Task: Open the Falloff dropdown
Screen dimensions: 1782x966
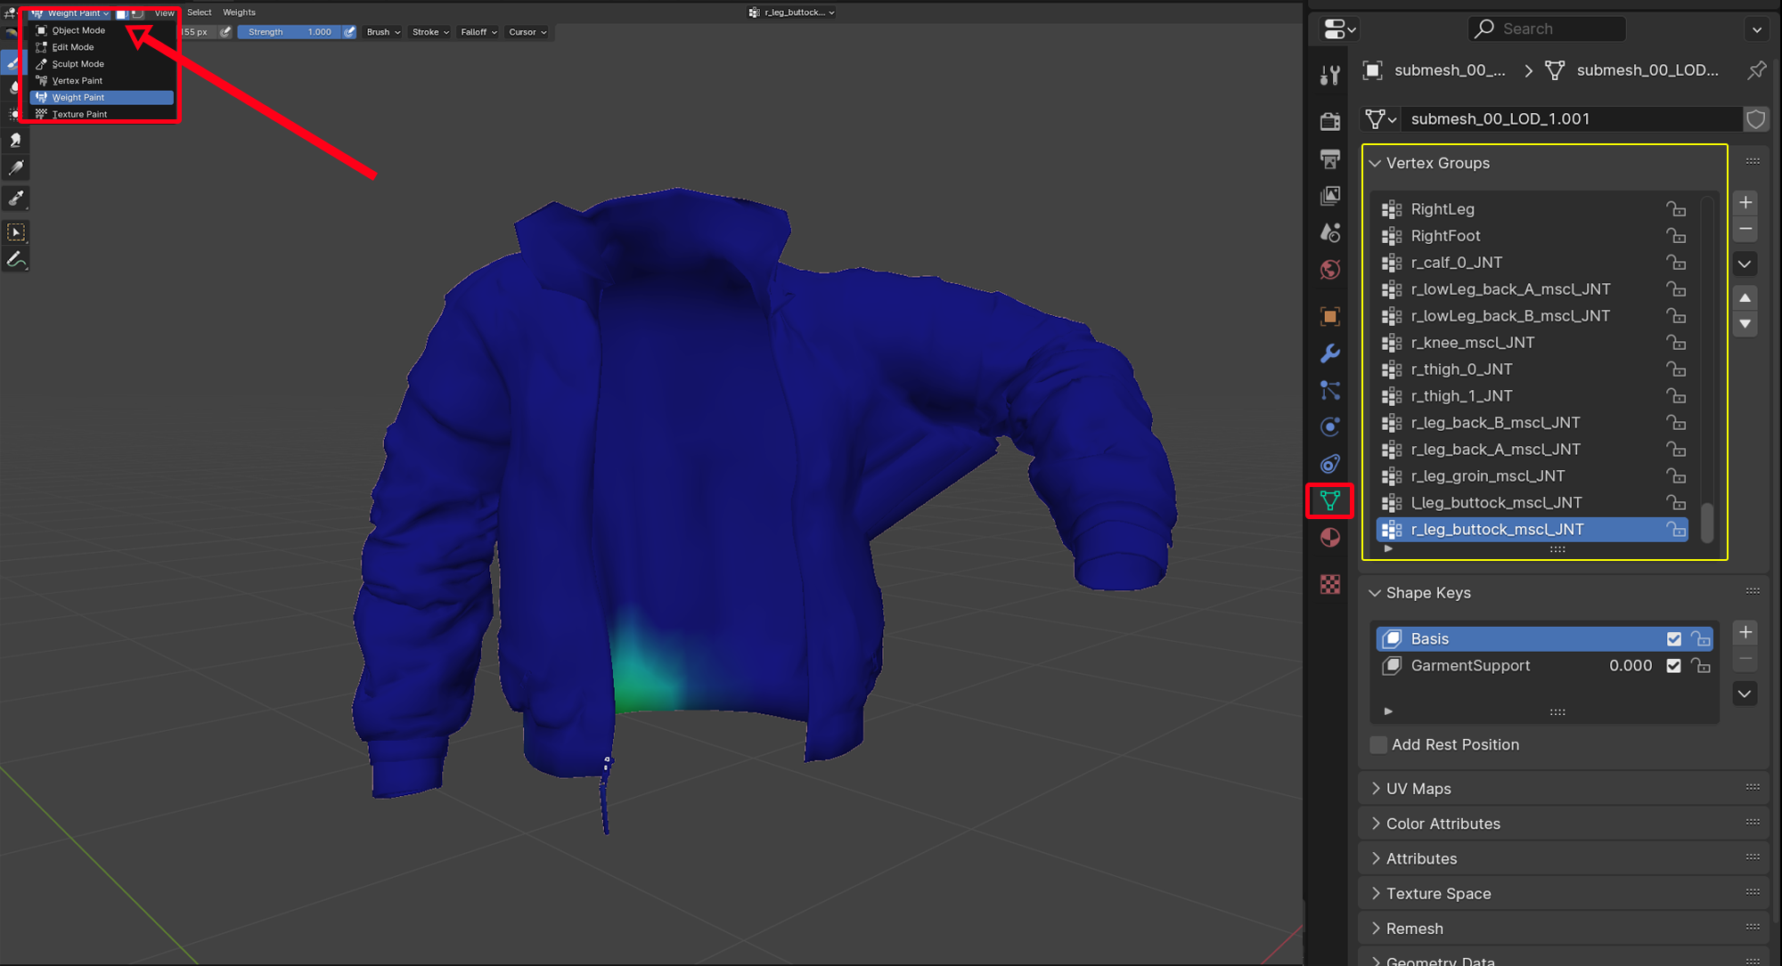Action: 478,32
